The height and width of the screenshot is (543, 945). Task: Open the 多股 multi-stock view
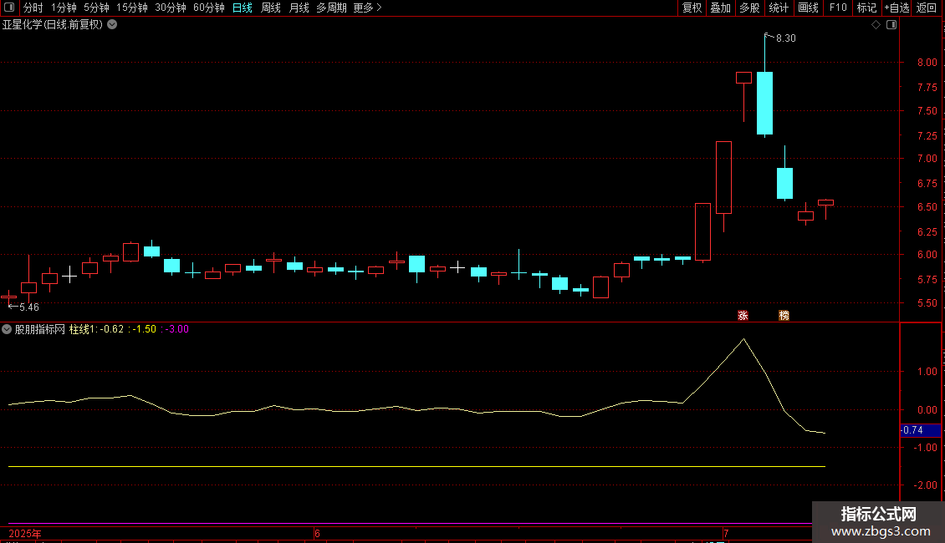click(749, 8)
